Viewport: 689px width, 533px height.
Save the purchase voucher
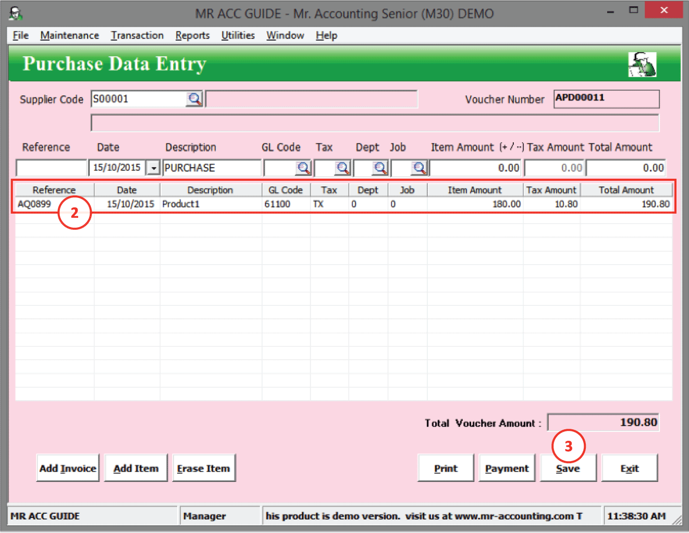coord(568,468)
